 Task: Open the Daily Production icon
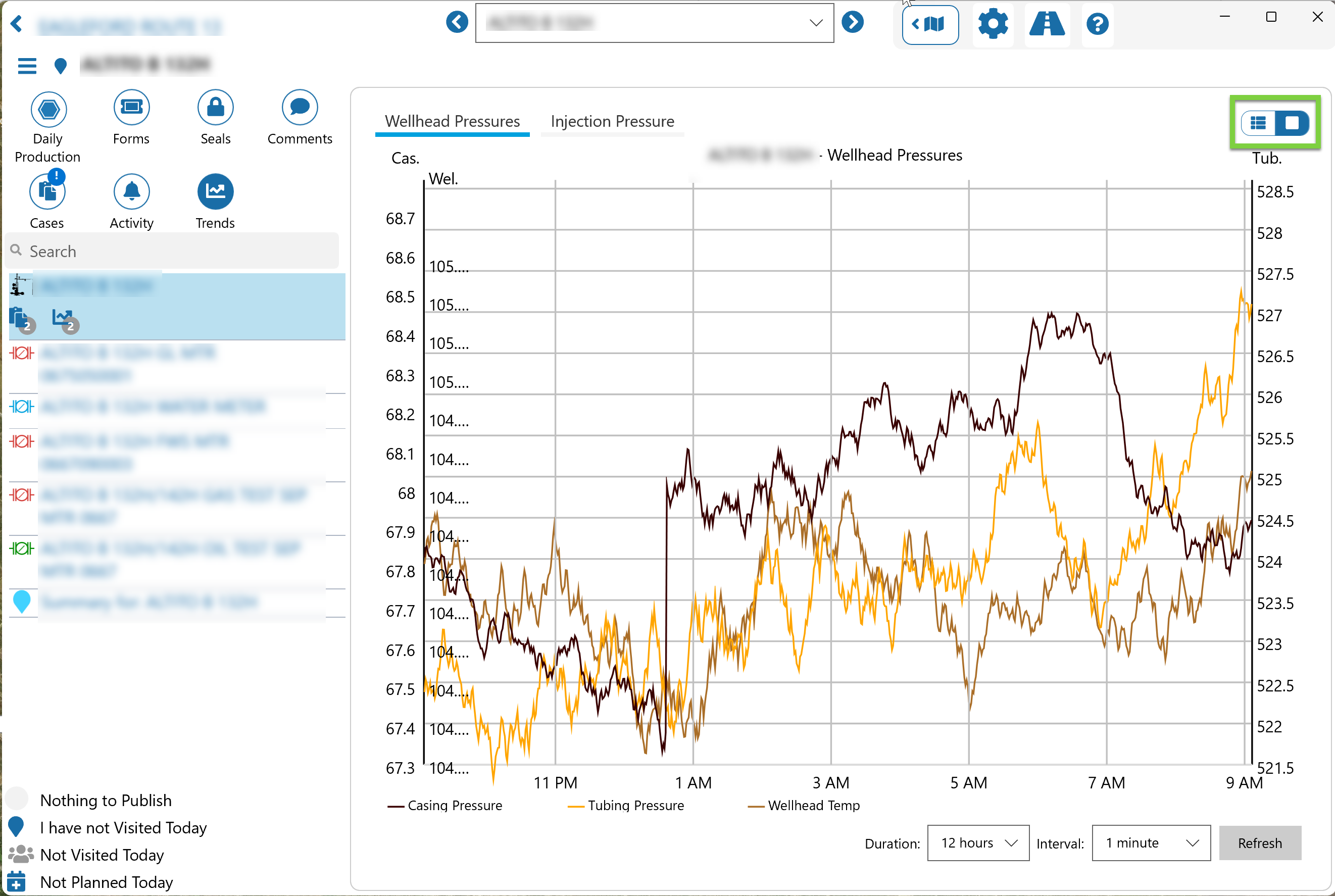pyautogui.click(x=48, y=109)
